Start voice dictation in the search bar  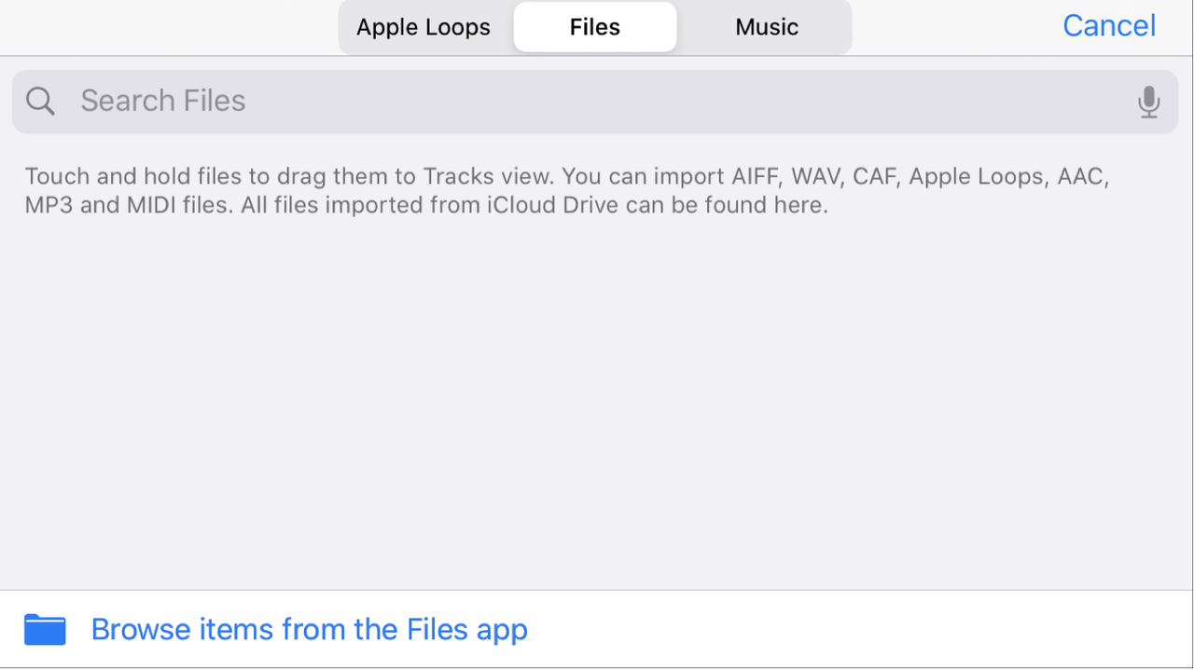[x=1148, y=102]
